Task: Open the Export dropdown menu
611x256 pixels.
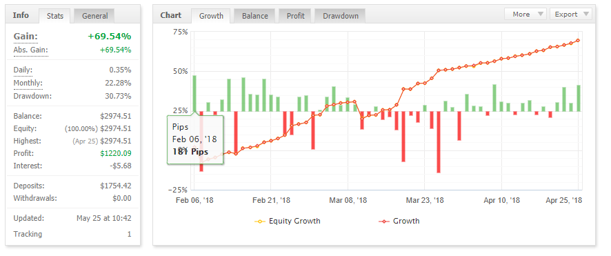Action: coord(571,14)
